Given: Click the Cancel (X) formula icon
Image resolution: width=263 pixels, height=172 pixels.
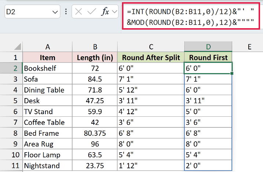Looking at the screenshot, I should [78, 12].
